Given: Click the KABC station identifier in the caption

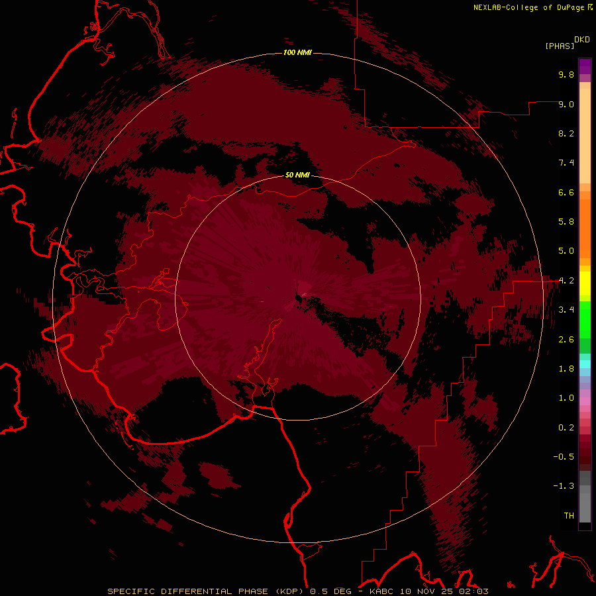Looking at the screenshot, I should 382,591.
